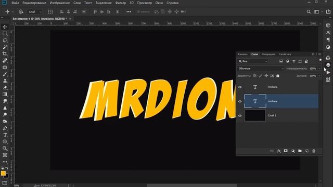Select the Magic Wand tool
Screen dimensions: 333x187
5,47
